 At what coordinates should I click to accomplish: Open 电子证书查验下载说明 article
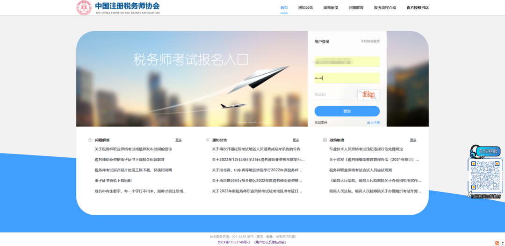click(x=113, y=181)
